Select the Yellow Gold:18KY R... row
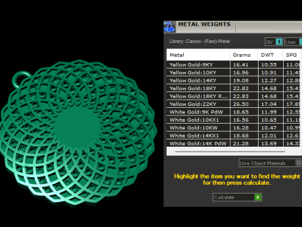Screen dimensions: 302x227 click(233, 96)
